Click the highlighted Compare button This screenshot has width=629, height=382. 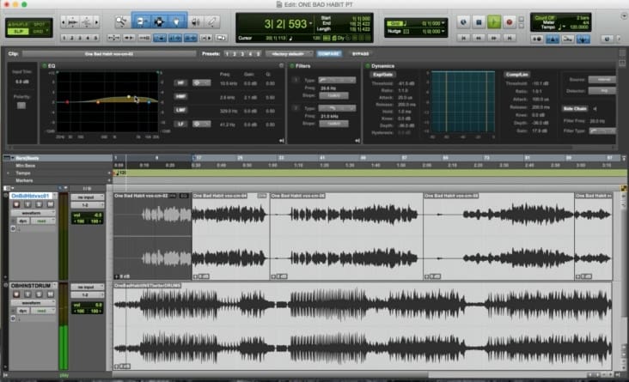tap(329, 54)
